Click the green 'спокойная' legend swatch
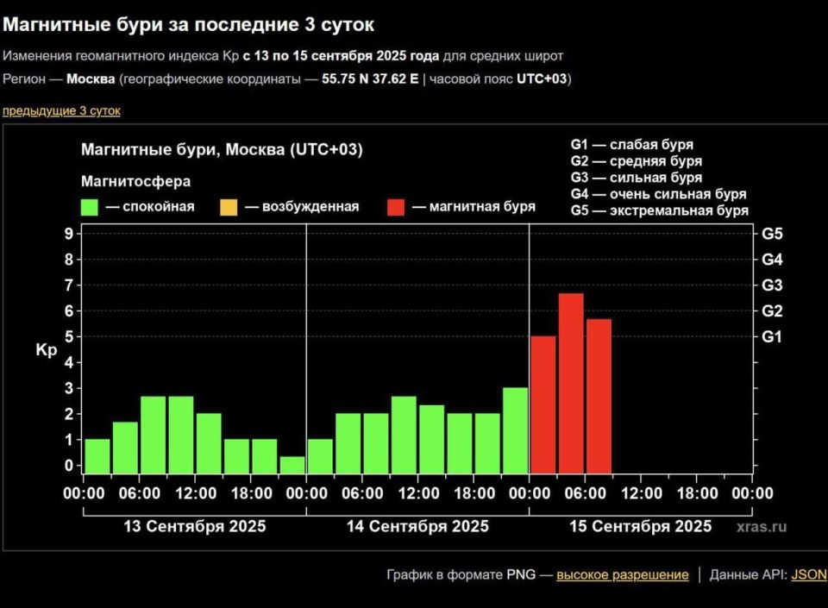This screenshot has width=828, height=608. pos(91,205)
